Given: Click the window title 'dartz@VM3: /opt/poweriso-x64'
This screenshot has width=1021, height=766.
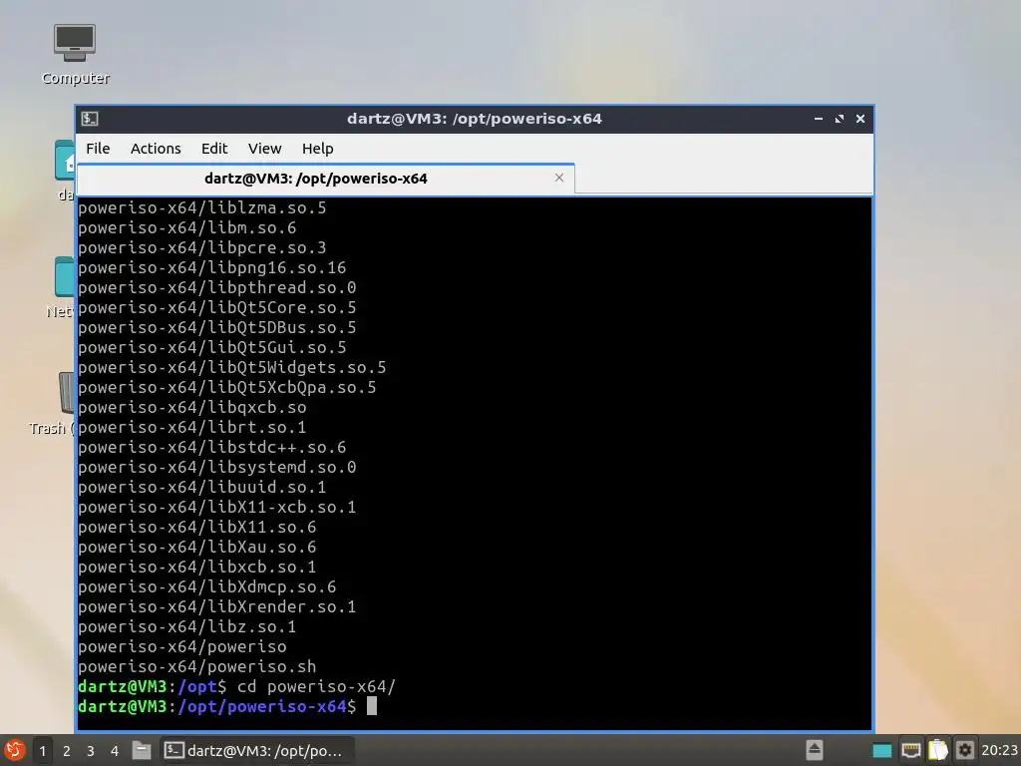Looking at the screenshot, I should click(474, 119).
